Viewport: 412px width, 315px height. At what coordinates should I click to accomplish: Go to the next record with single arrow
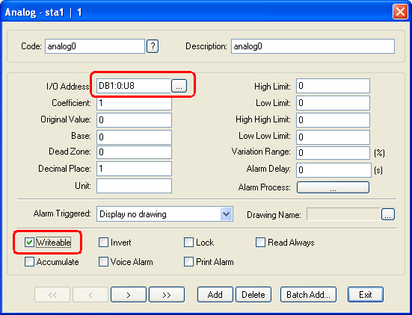click(x=129, y=295)
